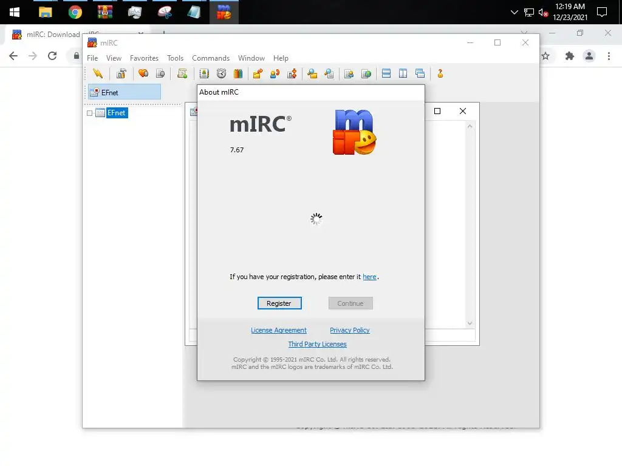Open File Explorer from taskbar
622x466 pixels.
pyautogui.click(x=45, y=12)
